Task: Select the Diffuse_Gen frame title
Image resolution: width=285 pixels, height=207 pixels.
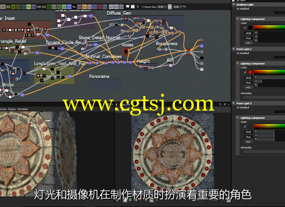Action: pyautogui.click(x=119, y=13)
